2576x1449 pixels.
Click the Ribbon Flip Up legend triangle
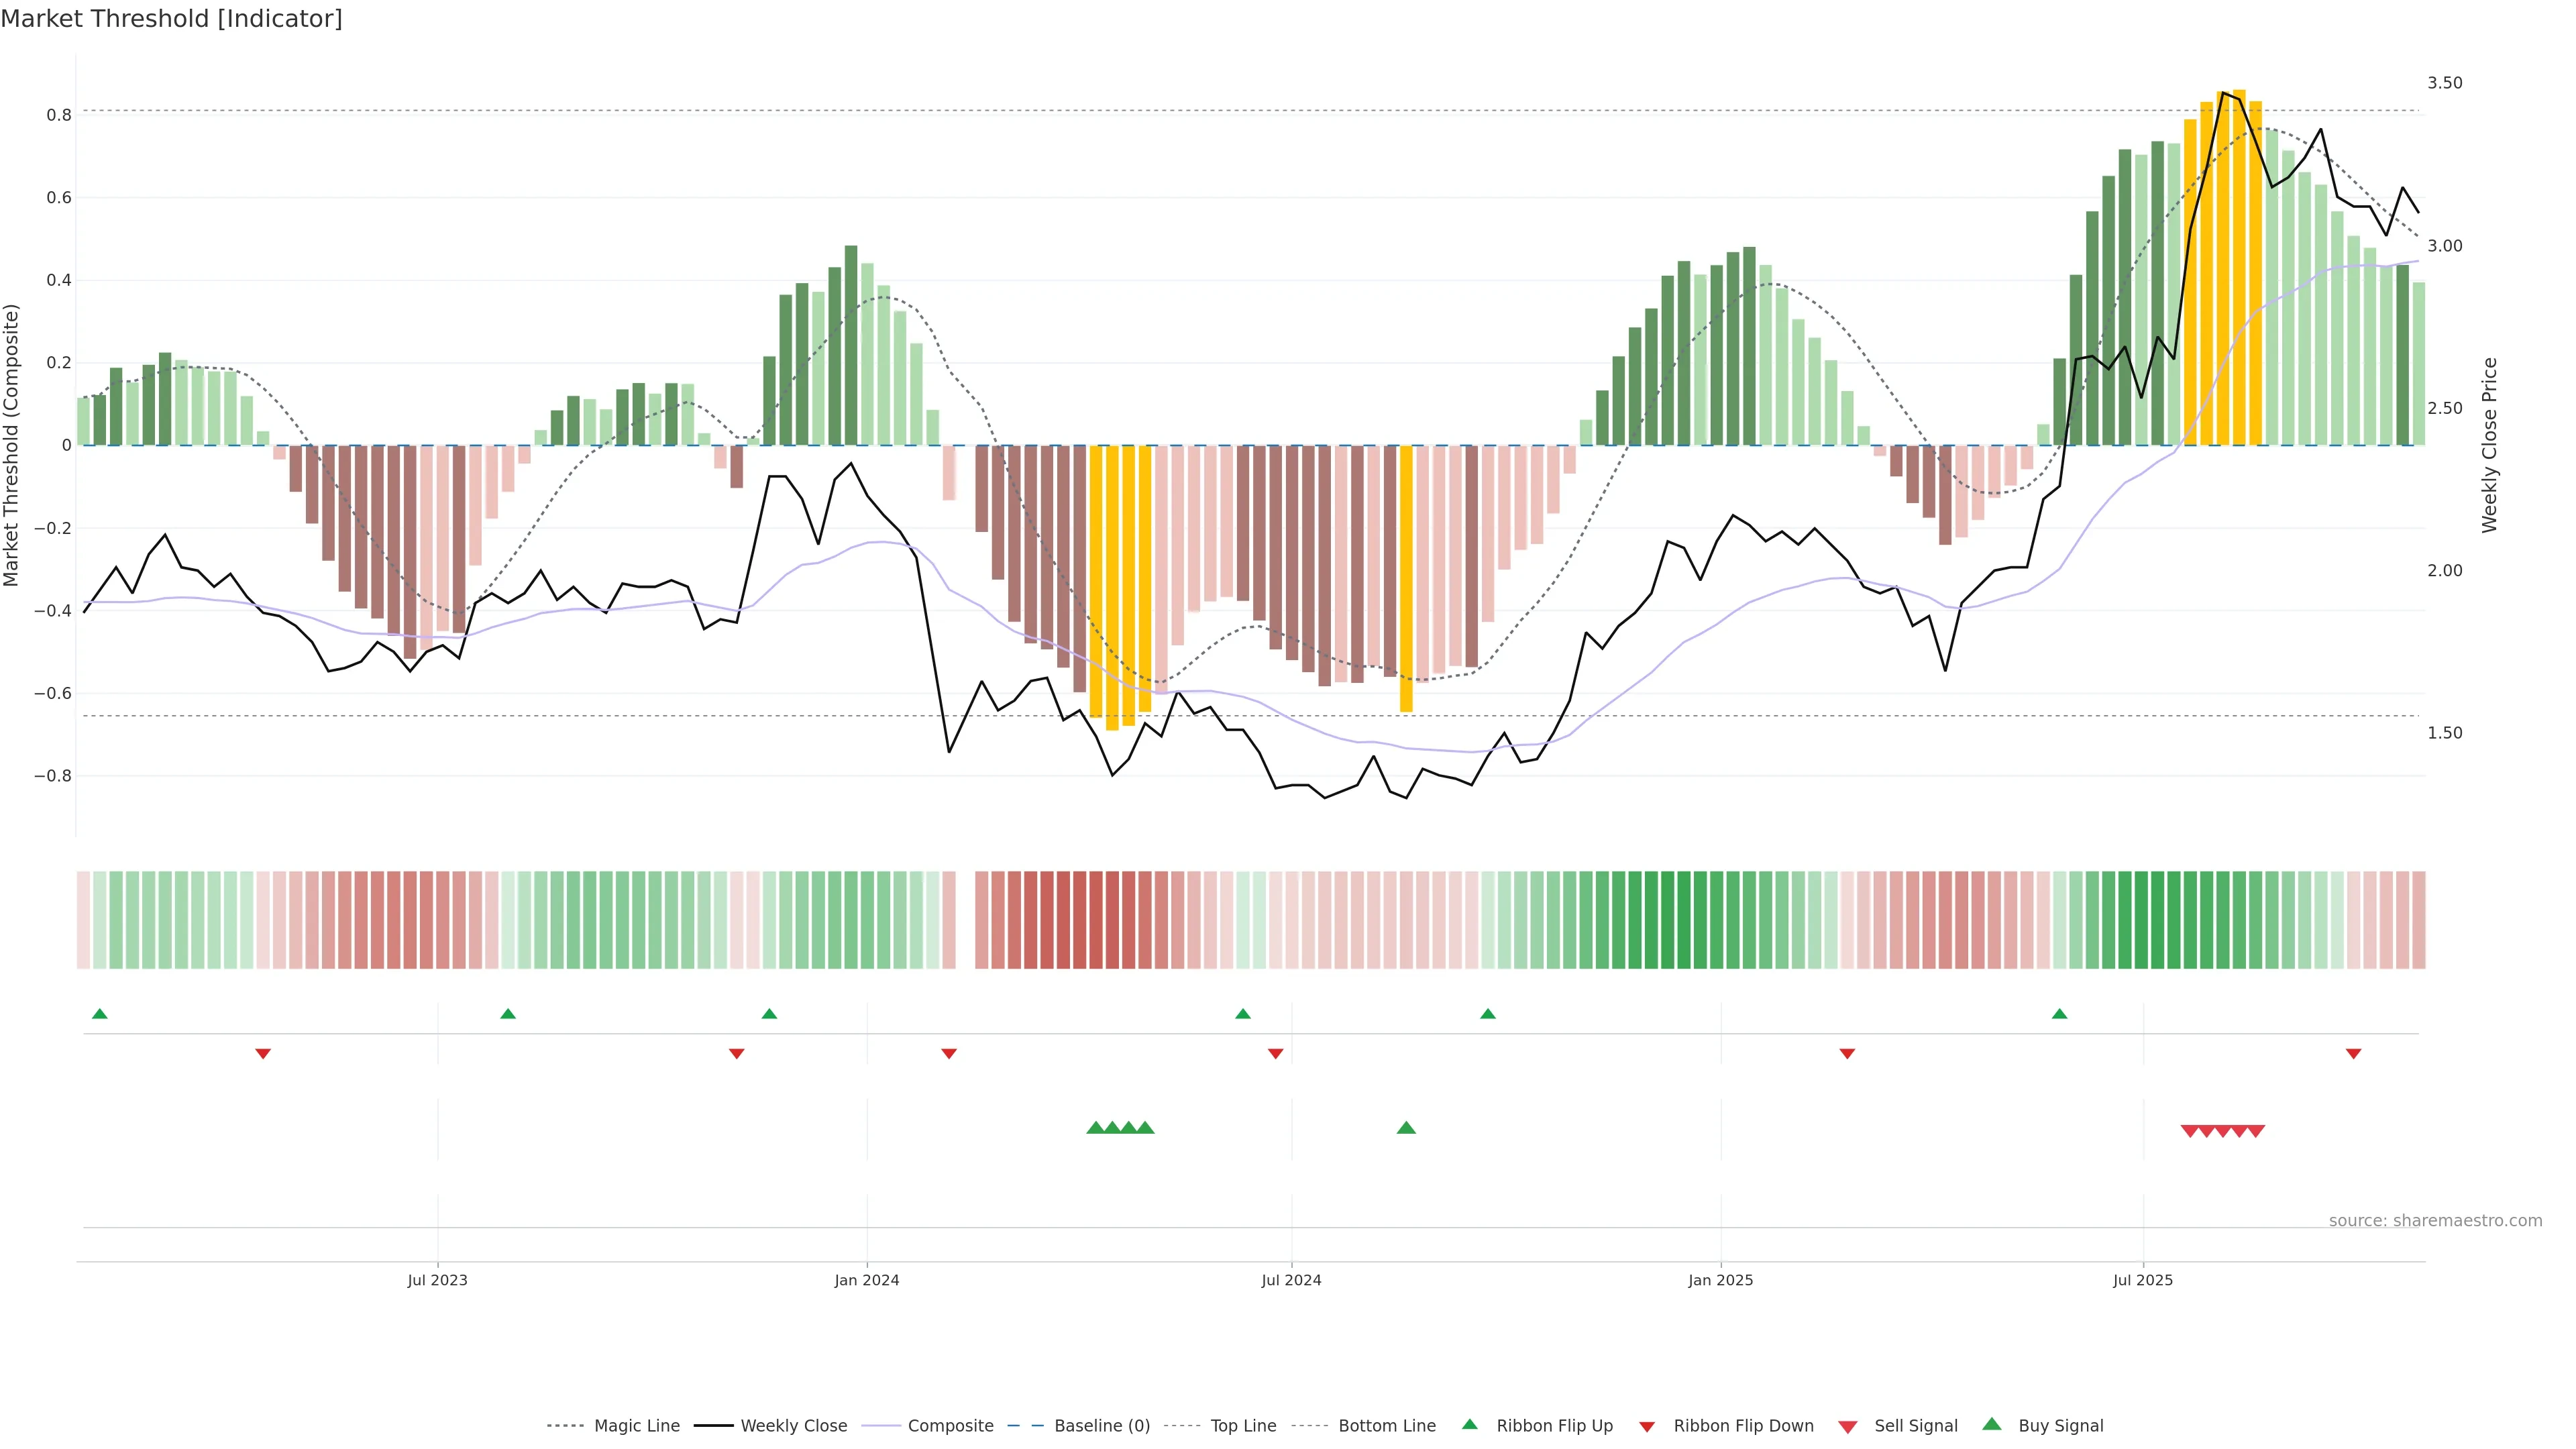[x=1469, y=1424]
